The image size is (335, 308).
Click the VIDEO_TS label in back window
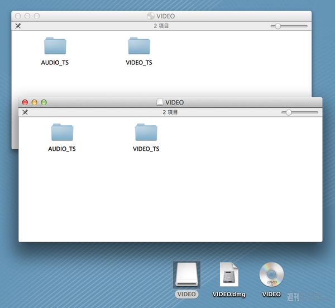tap(139, 63)
